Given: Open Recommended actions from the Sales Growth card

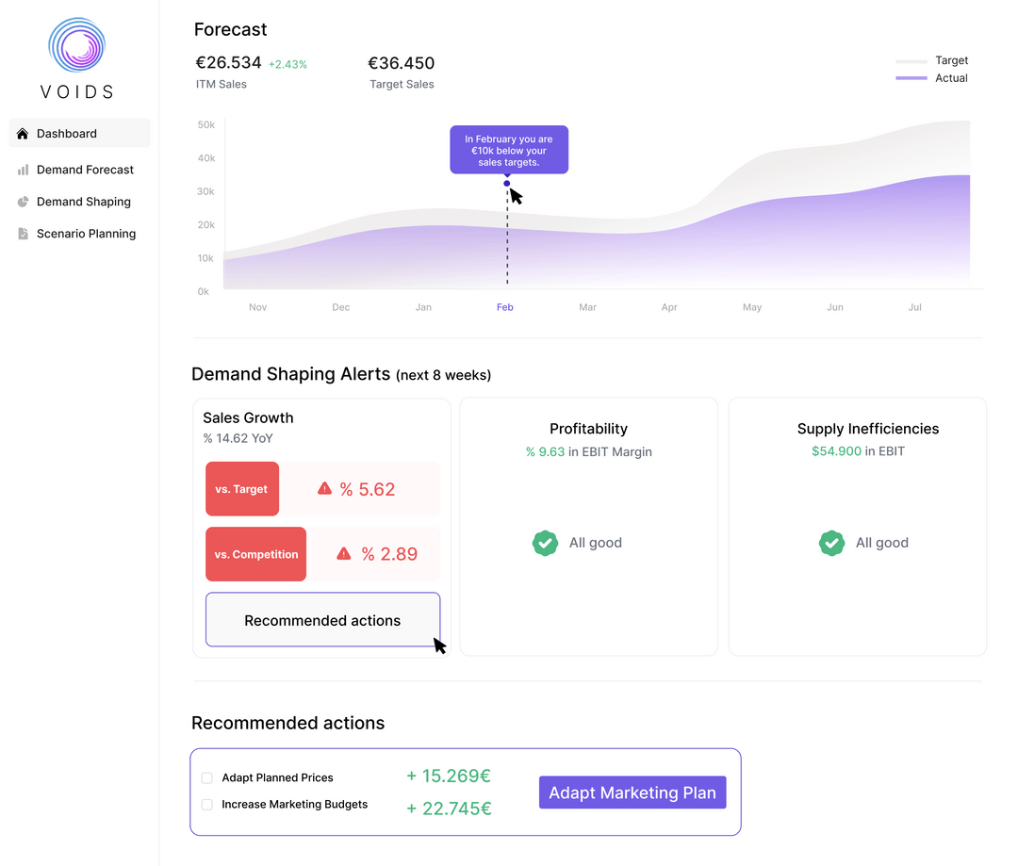Looking at the screenshot, I should tap(322, 620).
